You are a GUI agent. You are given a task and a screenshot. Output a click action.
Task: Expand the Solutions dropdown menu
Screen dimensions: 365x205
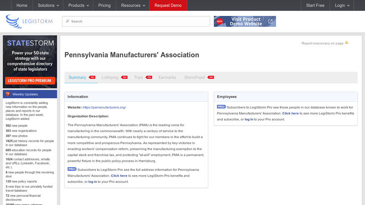click(48, 5)
